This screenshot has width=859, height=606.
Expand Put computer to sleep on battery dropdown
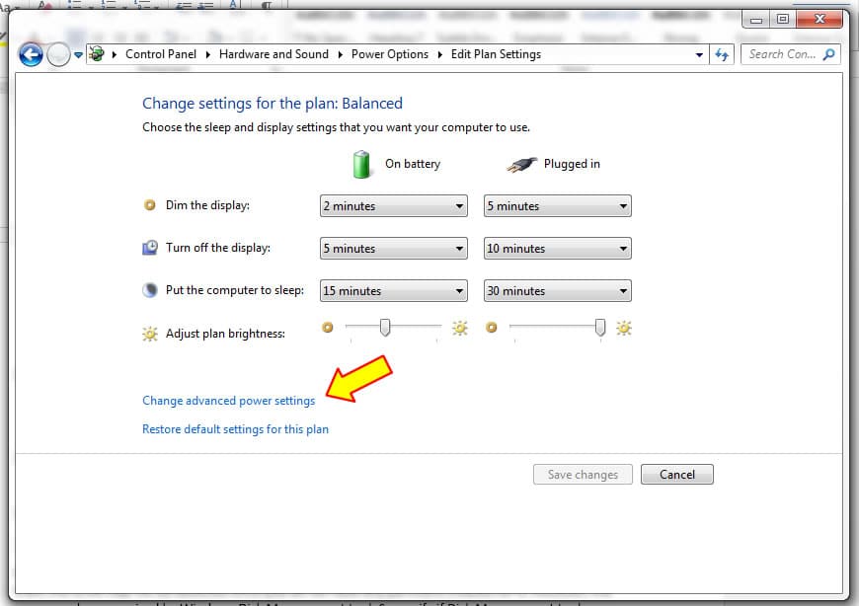(x=394, y=291)
